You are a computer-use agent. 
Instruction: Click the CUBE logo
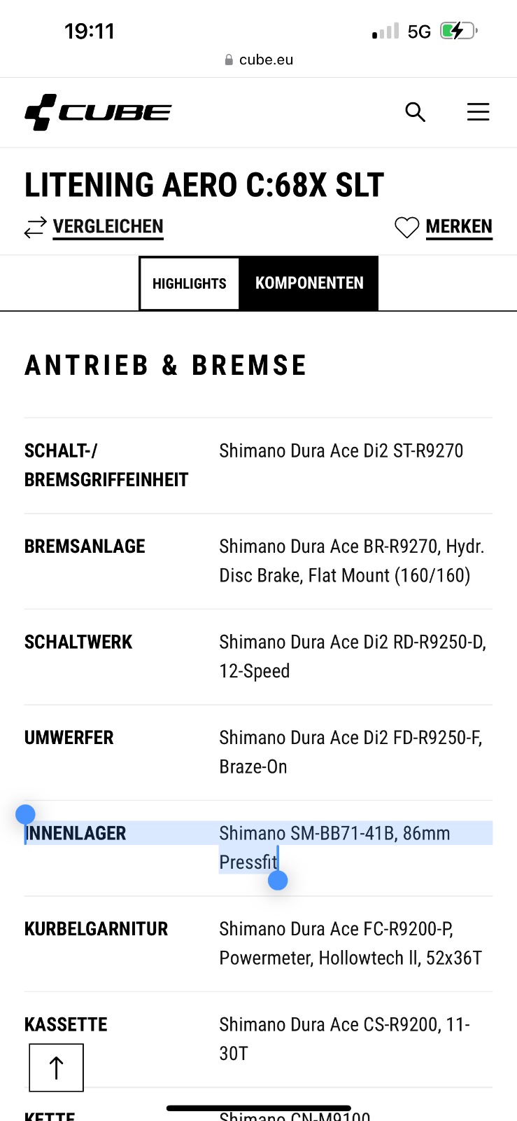[x=98, y=112]
